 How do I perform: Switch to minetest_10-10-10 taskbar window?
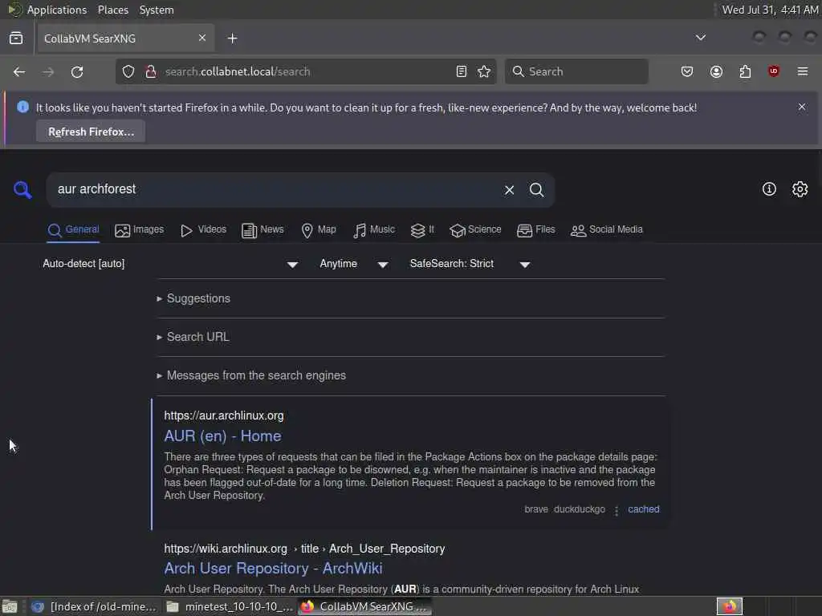pos(230,606)
